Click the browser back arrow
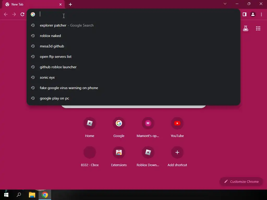The height and width of the screenshot is (200, 267). 6,15
